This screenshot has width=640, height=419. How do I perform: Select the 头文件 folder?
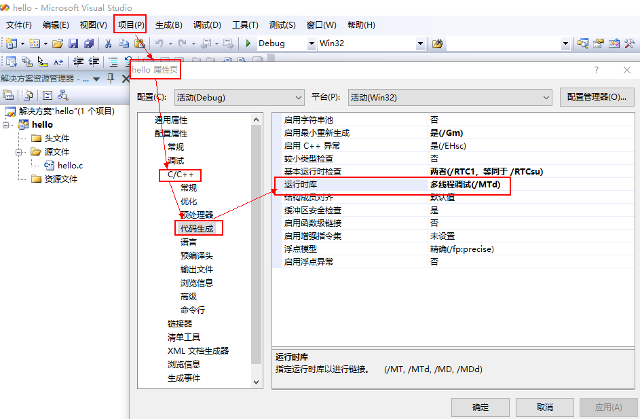[x=57, y=139]
